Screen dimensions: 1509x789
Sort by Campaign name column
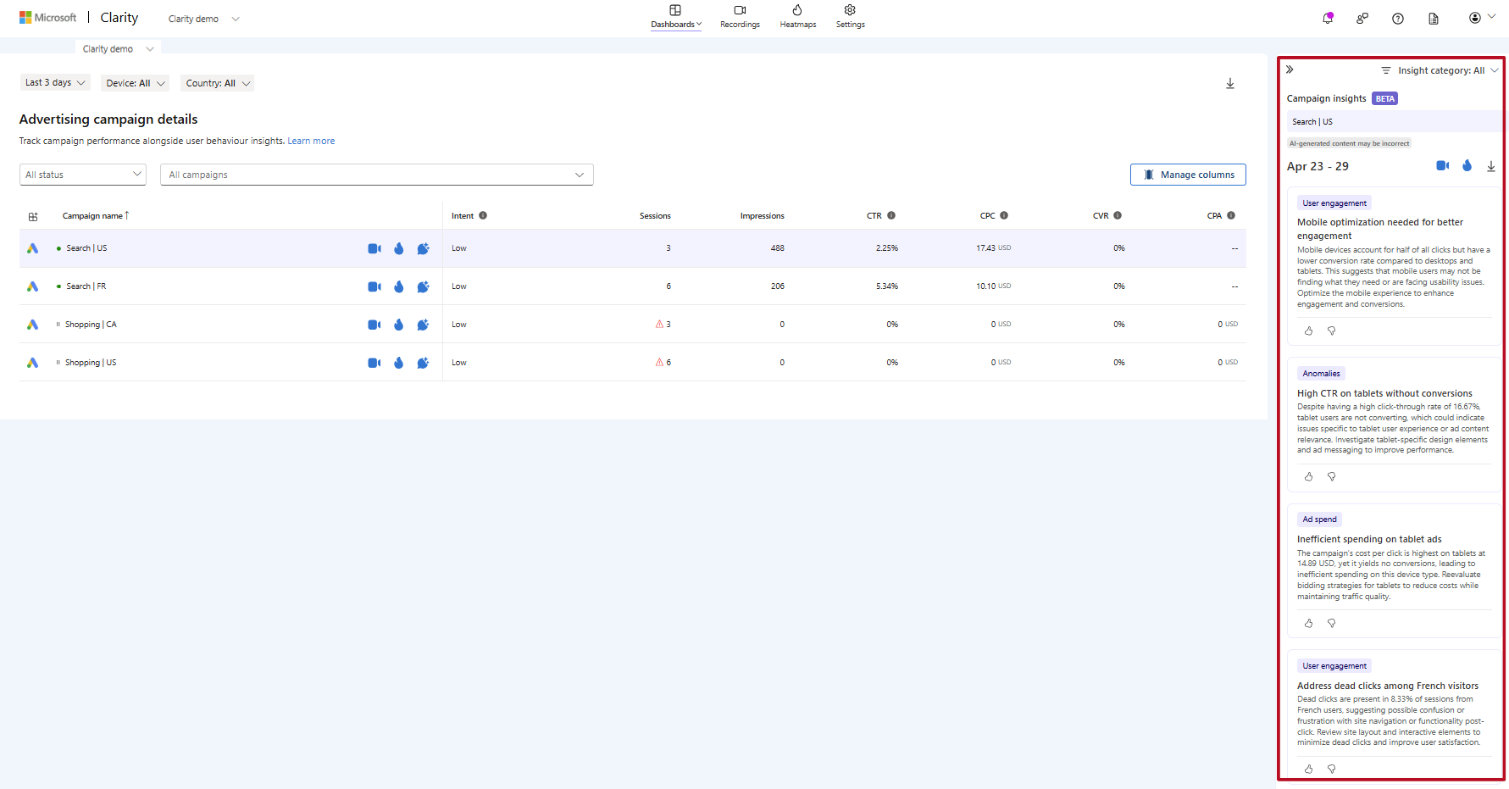tap(95, 216)
